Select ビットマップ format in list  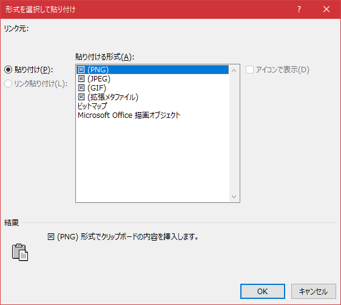152,106
